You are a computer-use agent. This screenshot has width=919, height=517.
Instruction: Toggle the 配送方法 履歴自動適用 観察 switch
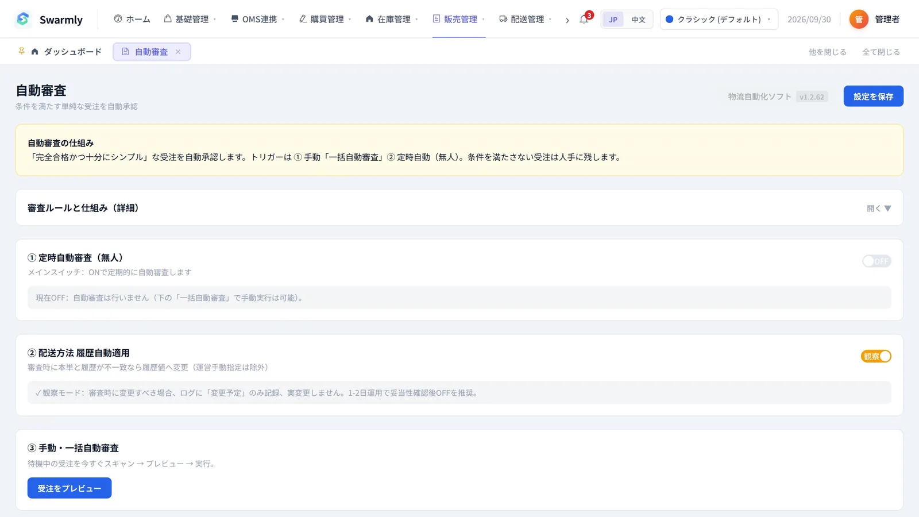[876, 356]
